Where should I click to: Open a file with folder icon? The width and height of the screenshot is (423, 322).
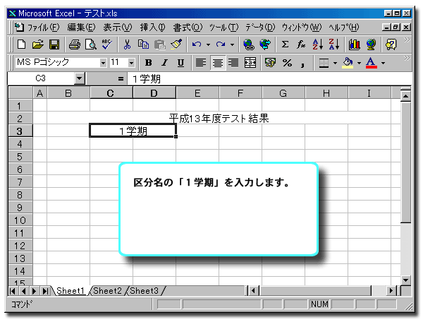pyautogui.click(x=38, y=44)
